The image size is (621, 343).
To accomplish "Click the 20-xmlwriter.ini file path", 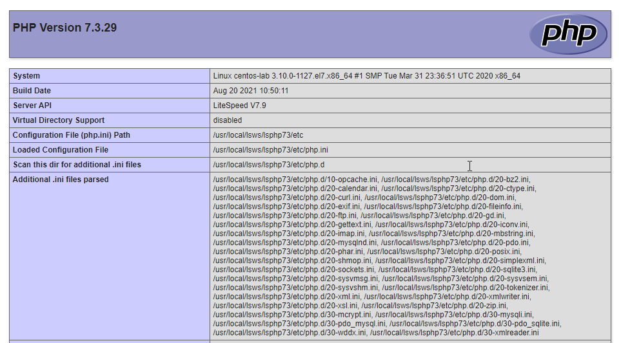I will [447, 297].
